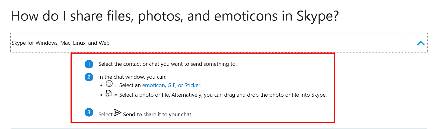Screen dimensions: 434x129
Task: Open the 'GIF, or Sticker' link
Action: 184,85
